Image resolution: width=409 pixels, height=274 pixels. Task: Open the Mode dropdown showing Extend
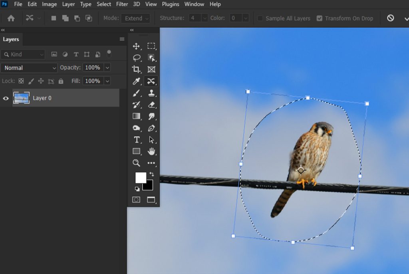click(136, 18)
